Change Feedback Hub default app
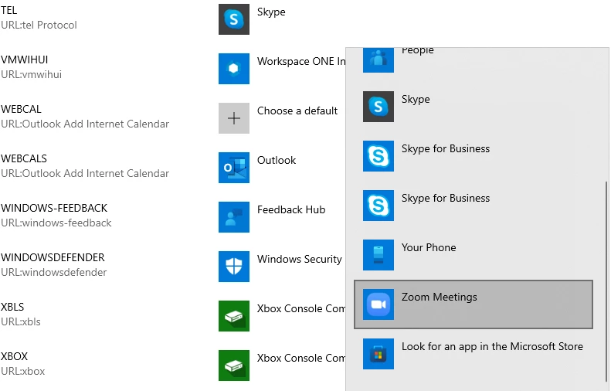The image size is (611, 391). 291,210
